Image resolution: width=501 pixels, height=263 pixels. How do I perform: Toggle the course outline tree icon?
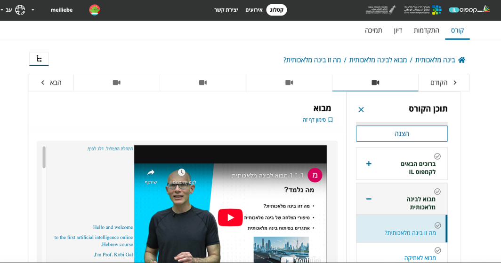pos(39,59)
